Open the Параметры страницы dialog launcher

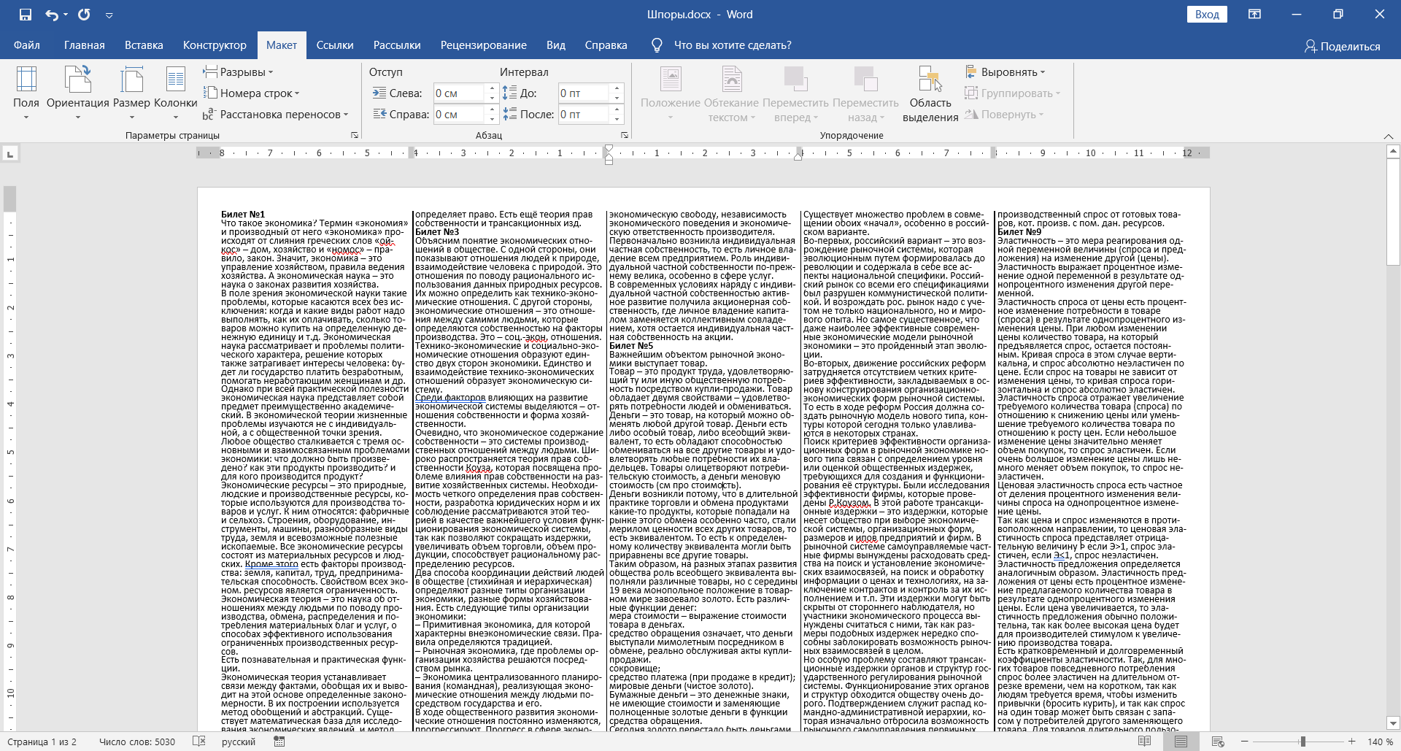pos(355,136)
